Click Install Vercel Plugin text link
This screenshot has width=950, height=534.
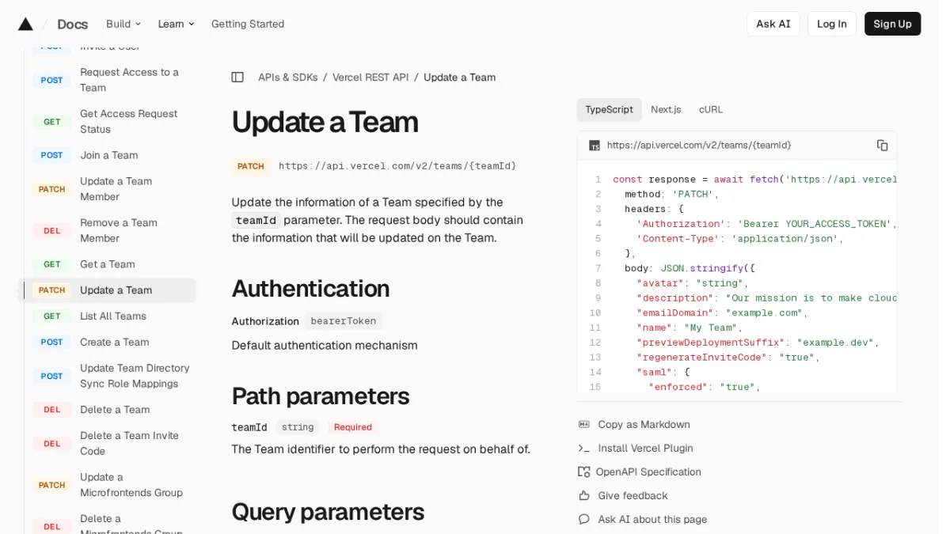click(x=645, y=449)
